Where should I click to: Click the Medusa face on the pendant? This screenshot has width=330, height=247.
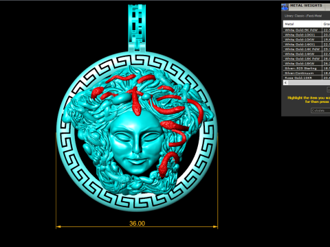(137, 143)
